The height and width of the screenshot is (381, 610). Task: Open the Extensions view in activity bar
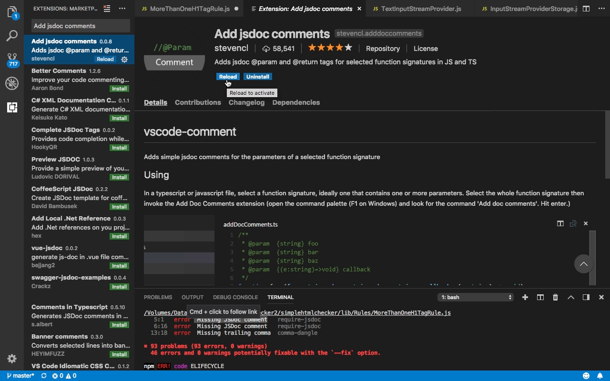pos(12,107)
